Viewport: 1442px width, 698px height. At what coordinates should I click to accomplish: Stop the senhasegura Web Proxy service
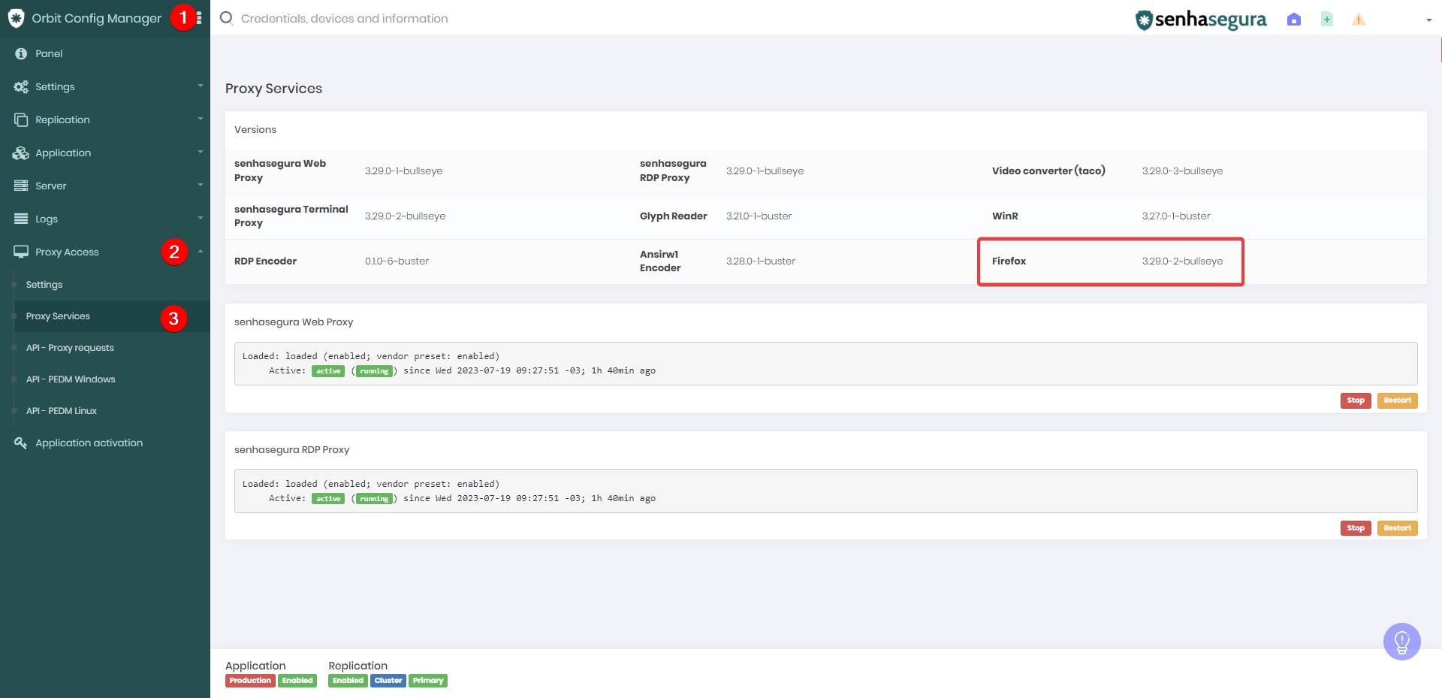click(1356, 400)
